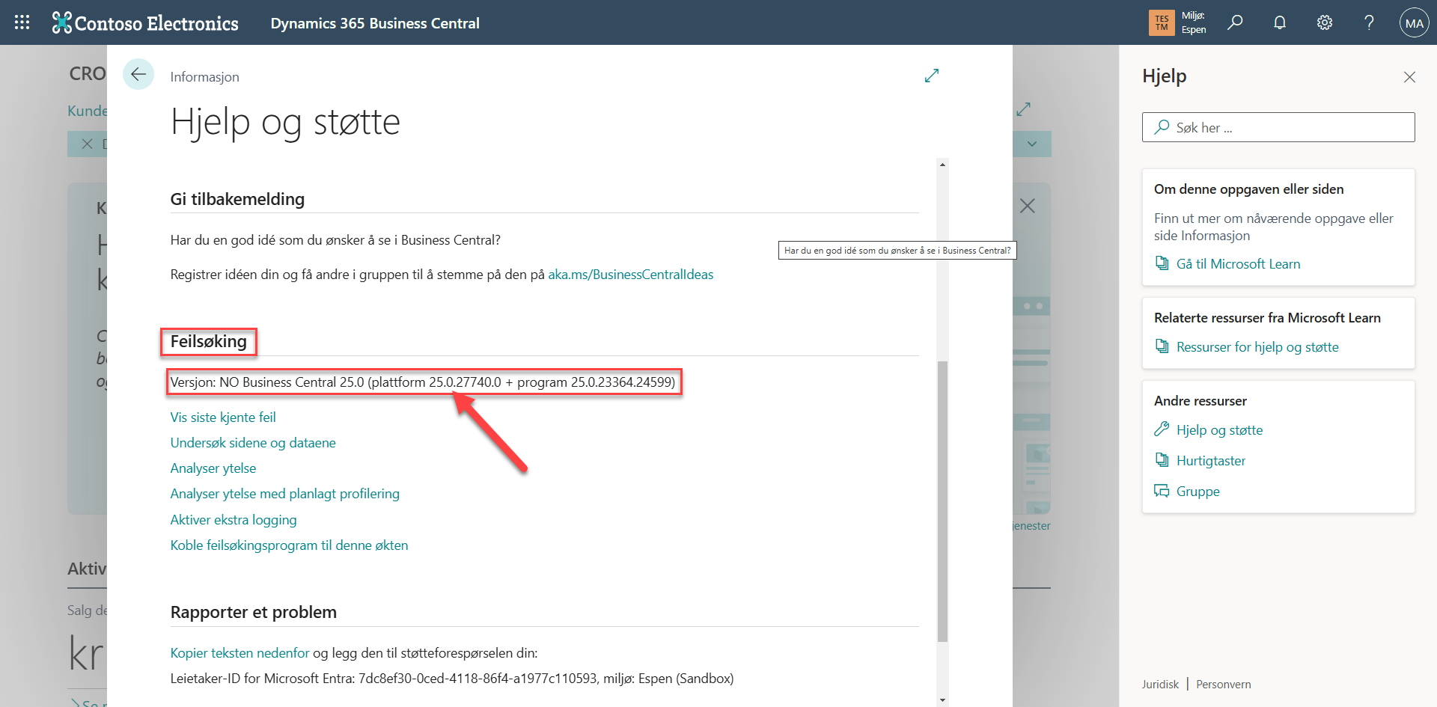Viewport: 1437px width, 707px height.
Task: Click Koble feilsøkingsprogram til denne økten
Action: click(289, 545)
